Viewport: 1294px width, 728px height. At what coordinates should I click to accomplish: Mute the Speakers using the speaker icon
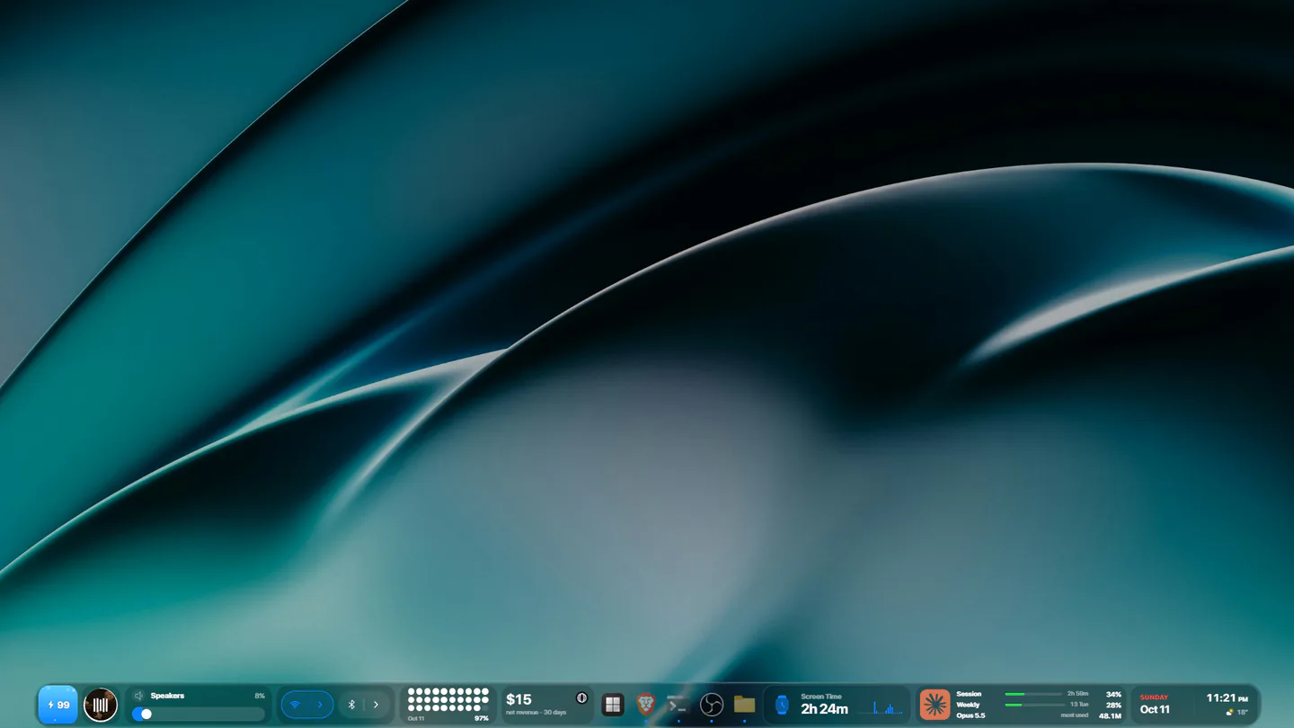139,696
